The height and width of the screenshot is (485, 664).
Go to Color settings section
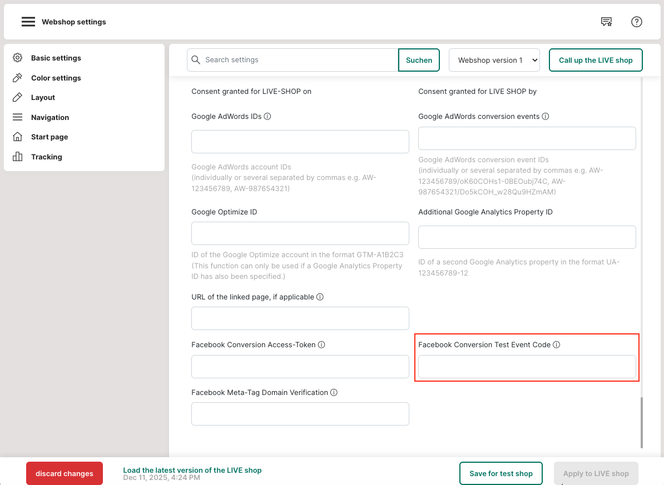(56, 78)
